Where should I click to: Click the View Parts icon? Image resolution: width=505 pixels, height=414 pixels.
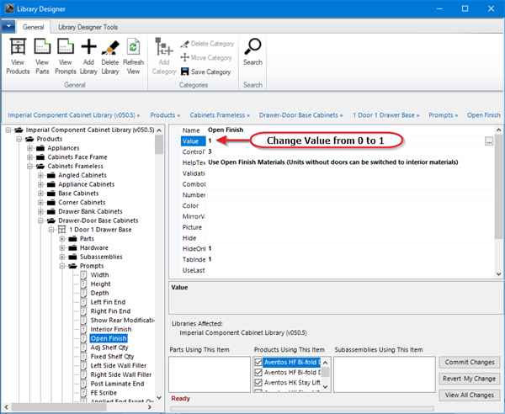click(x=42, y=48)
